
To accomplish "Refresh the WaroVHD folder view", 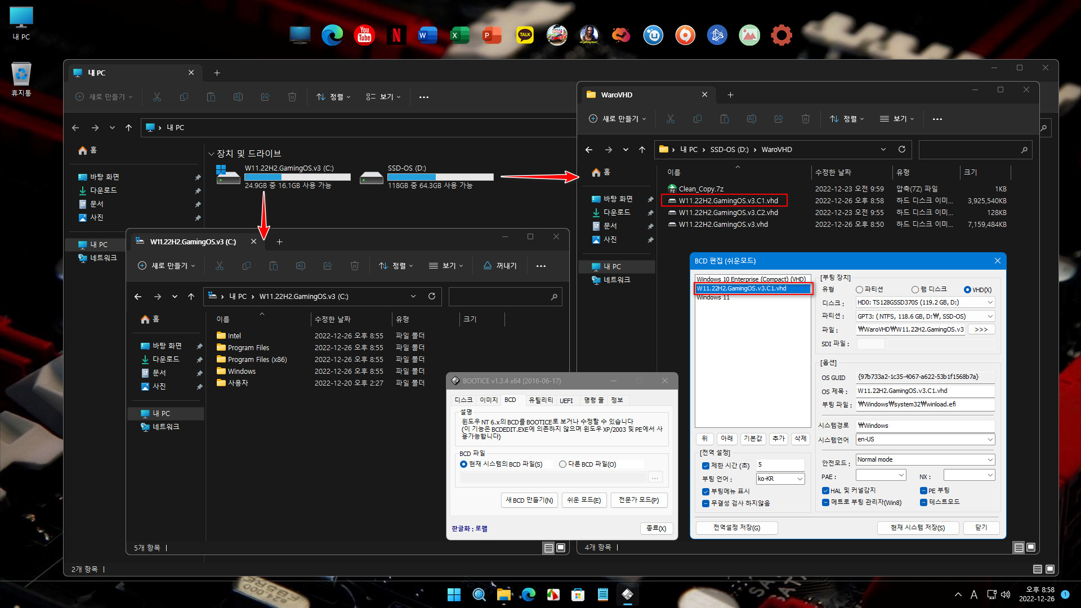I will coord(901,149).
